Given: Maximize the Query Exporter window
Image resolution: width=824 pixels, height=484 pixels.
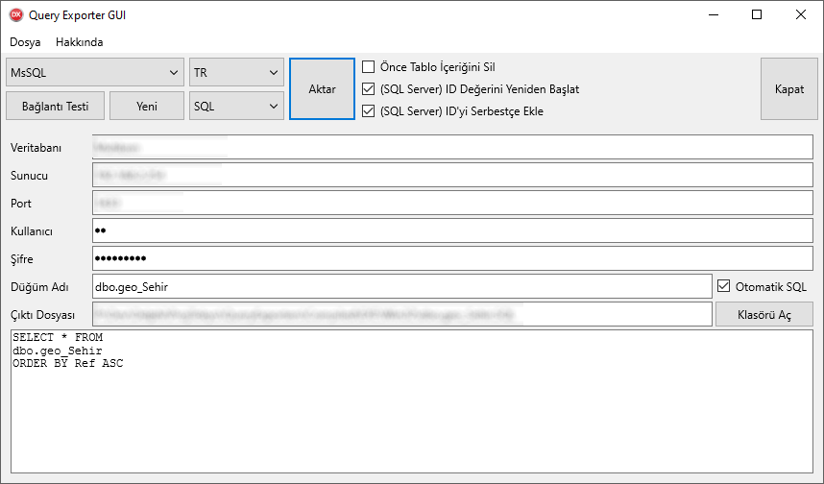Looking at the screenshot, I should point(757,14).
